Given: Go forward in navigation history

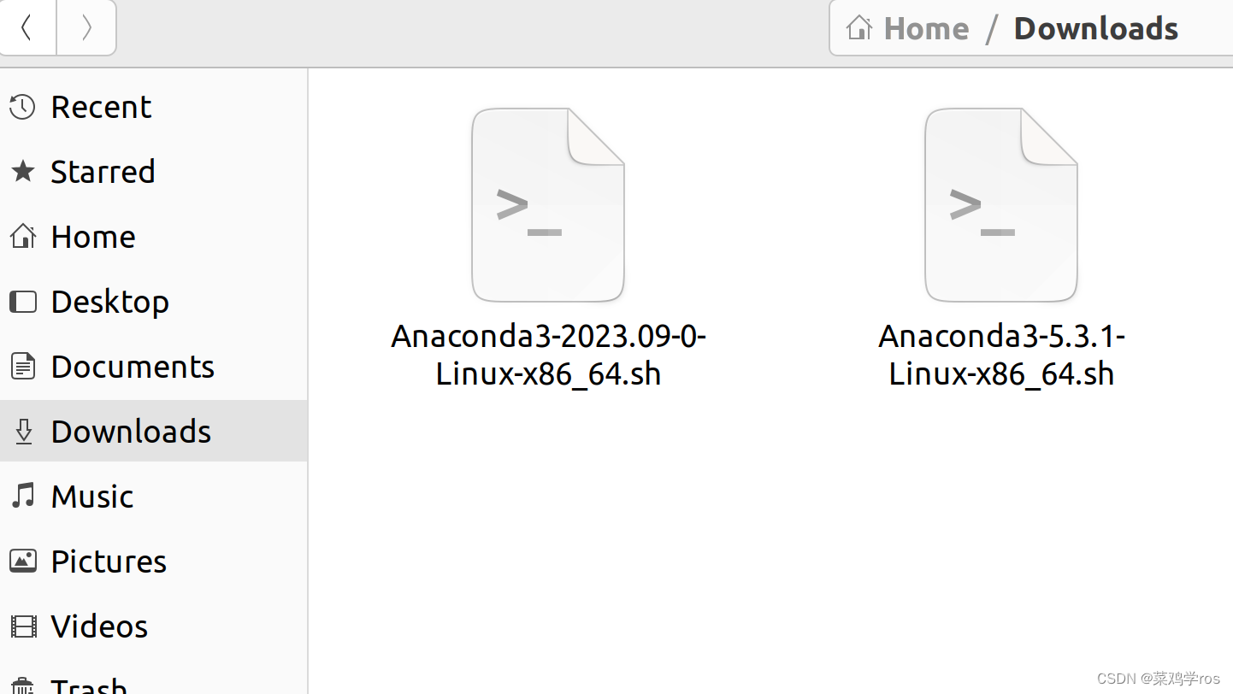Looking at the screenshot, I should (x=86, y=27).
